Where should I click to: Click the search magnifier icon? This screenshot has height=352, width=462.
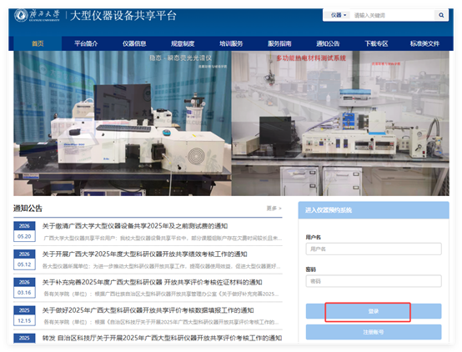[441, 15]
